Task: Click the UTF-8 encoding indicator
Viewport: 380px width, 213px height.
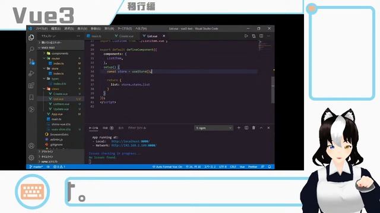Action: point(223,167)
